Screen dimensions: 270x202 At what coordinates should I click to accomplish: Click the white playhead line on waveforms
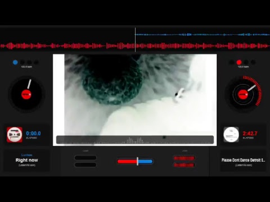click(135, 40)
